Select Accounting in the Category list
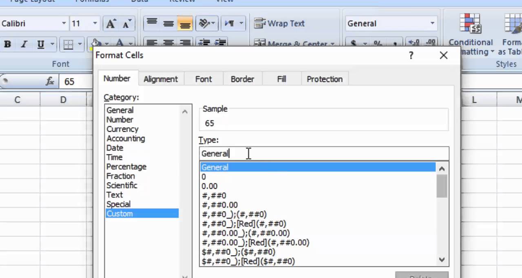This screenshot has width=522, height=278. pyautogui.click(x=126, y=138)
